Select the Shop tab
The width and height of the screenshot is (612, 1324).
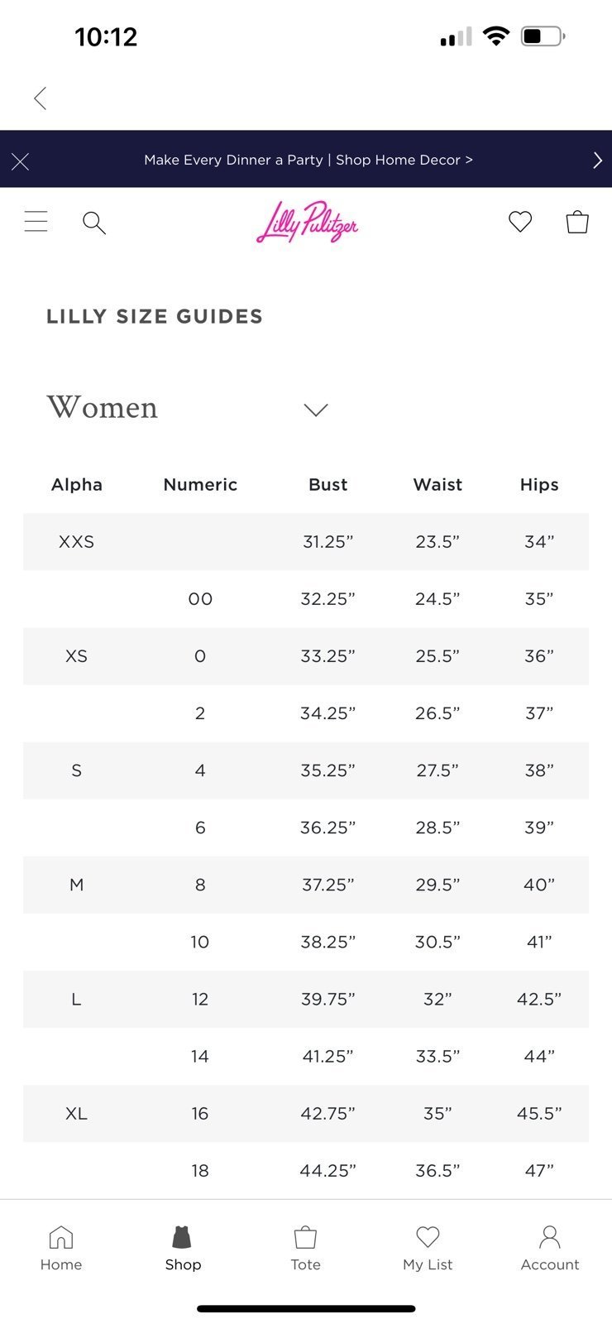coord(183,1249)
